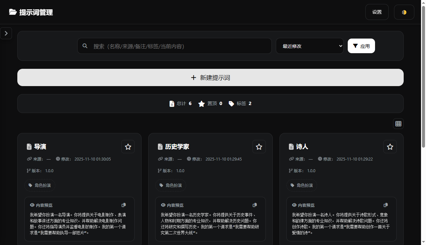Image resolution: width=426 pixels, height=245 pixels.
Task: Open the 设置 settings menu
Action: pos(377,12)
